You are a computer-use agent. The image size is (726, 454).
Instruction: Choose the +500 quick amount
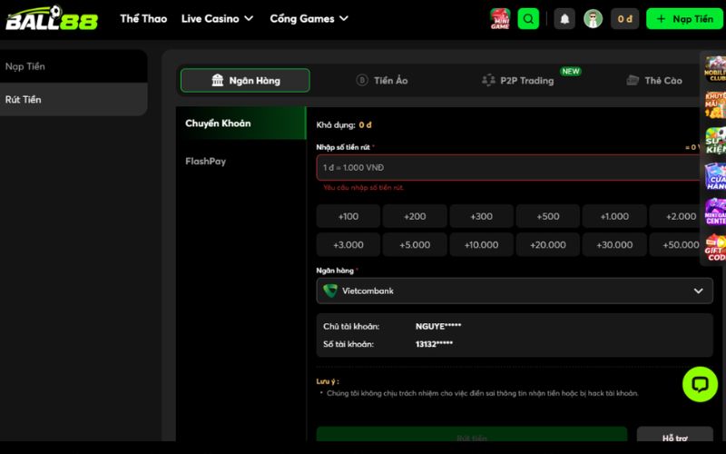point(548,216)
